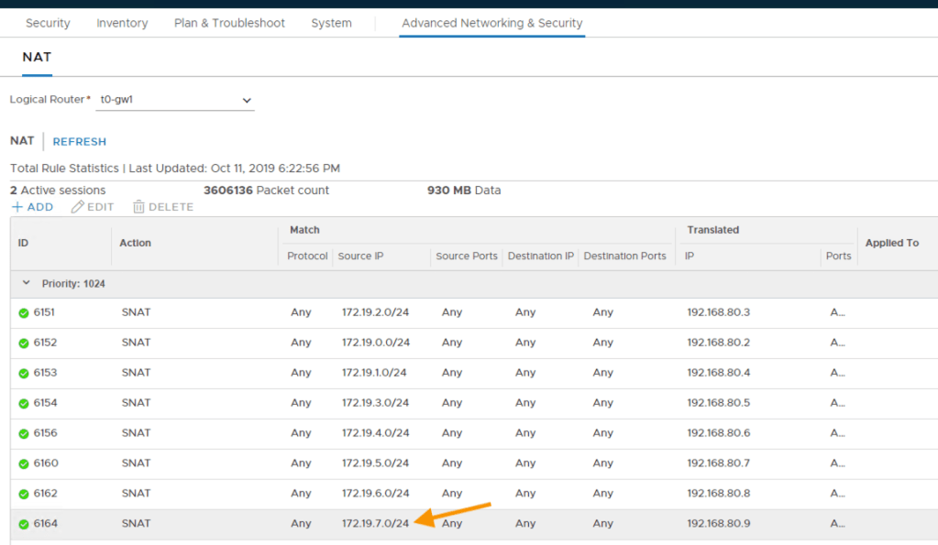Switch to the Plan & Troubleshoot tab
The width and height of the screenshot is (938, 545).
tap(229, 23)
